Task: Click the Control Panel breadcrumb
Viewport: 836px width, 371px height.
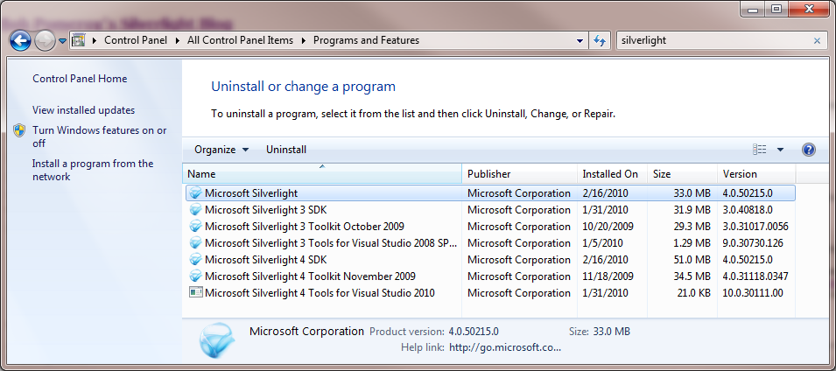Action: pos(136,40)
